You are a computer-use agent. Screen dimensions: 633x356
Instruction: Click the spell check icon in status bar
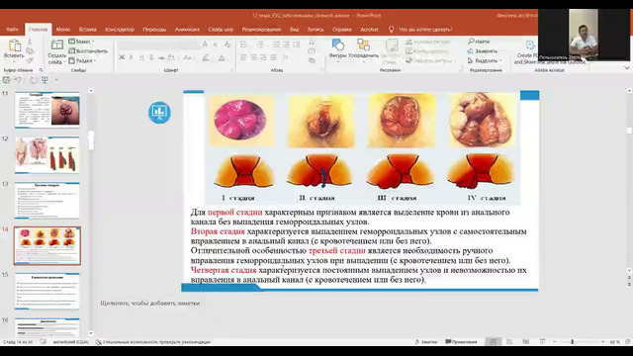[x=44, y=342]
